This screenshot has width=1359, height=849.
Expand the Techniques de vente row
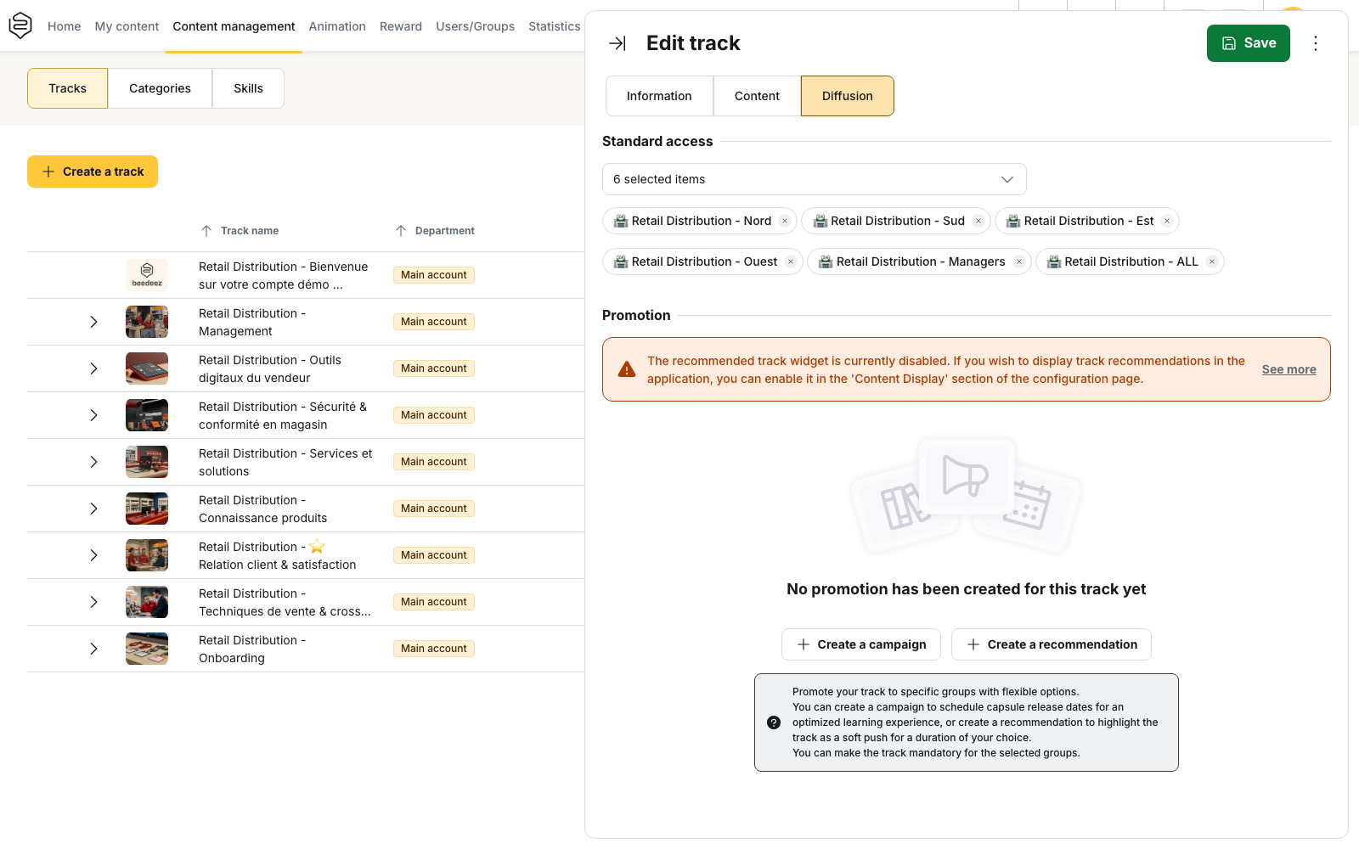point(93,602)
